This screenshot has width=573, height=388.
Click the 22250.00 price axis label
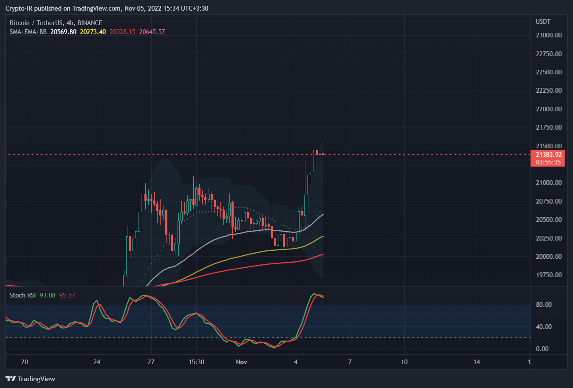[x=549, y=91]
